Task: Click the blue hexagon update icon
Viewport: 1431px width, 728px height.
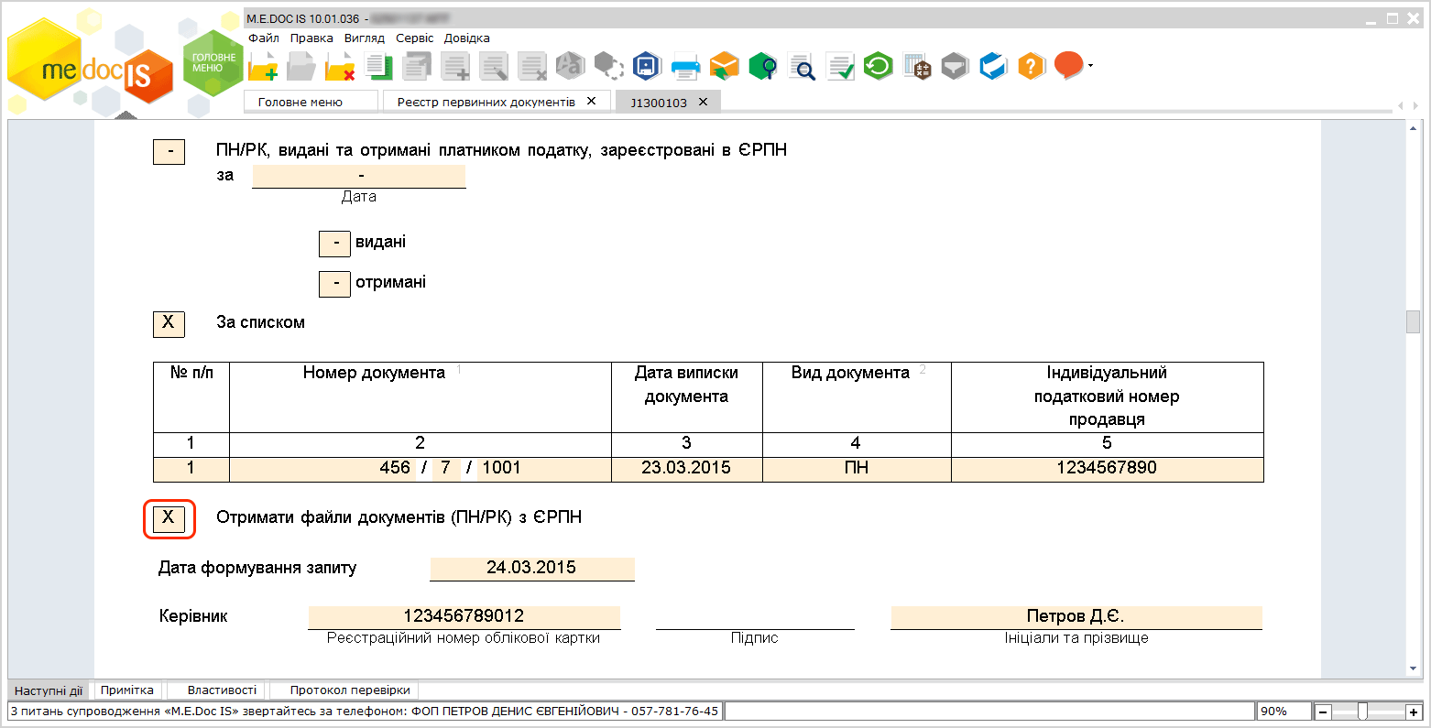Action: point(993,66)
